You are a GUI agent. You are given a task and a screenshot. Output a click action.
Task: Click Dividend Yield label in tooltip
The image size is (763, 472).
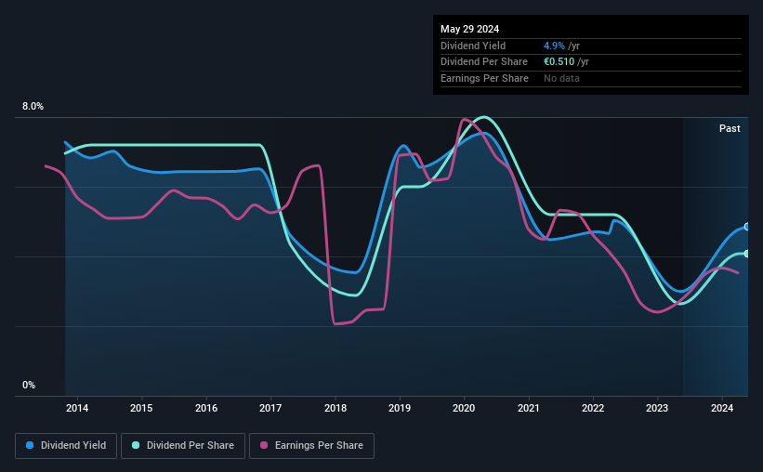coord(473,46)
